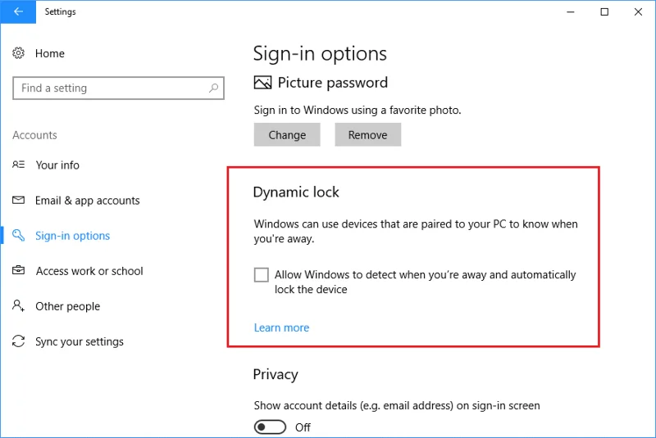
Task: Click the Picture password image icon
Action: pyautogui.click(x=262, y=83)
